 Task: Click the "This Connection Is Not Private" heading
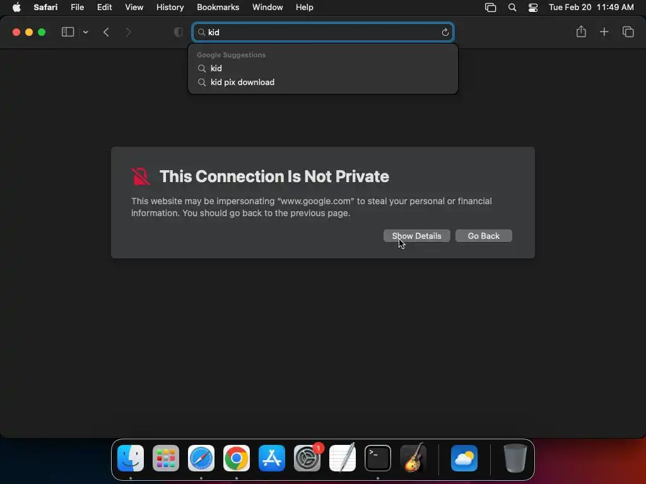tap(274, 176)
